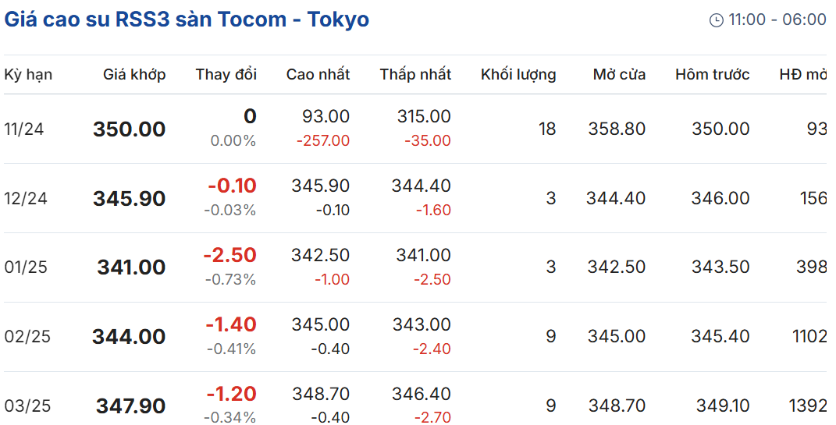Click the 11:00 - 06:00 trading time label
This screenshot has height=425, width=836.
click(777, 19)
